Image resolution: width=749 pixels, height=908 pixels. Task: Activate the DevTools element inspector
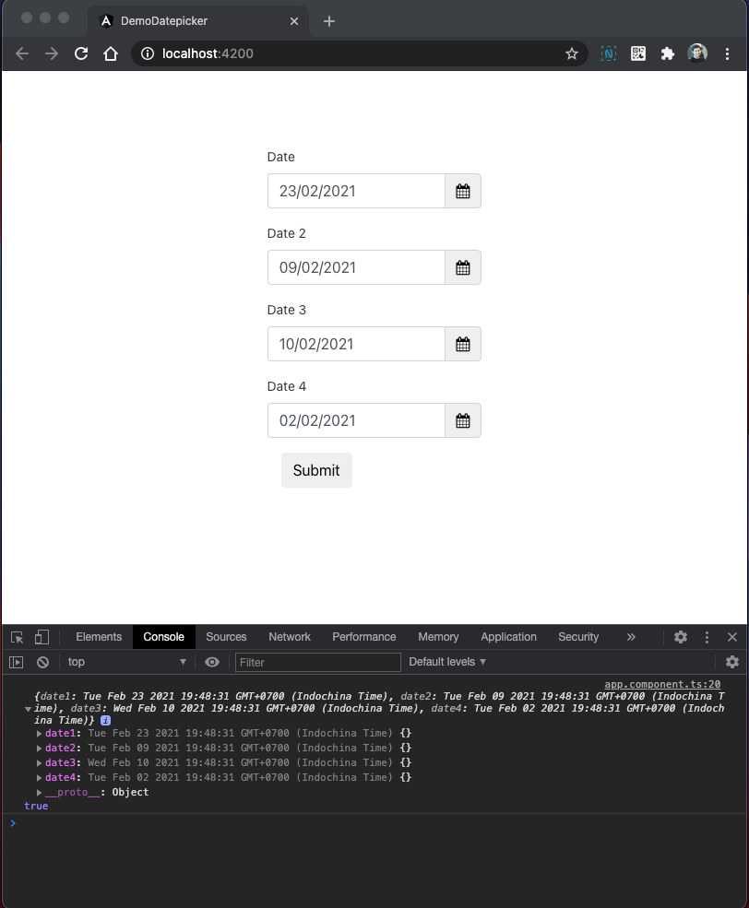(x=17, y=637)
